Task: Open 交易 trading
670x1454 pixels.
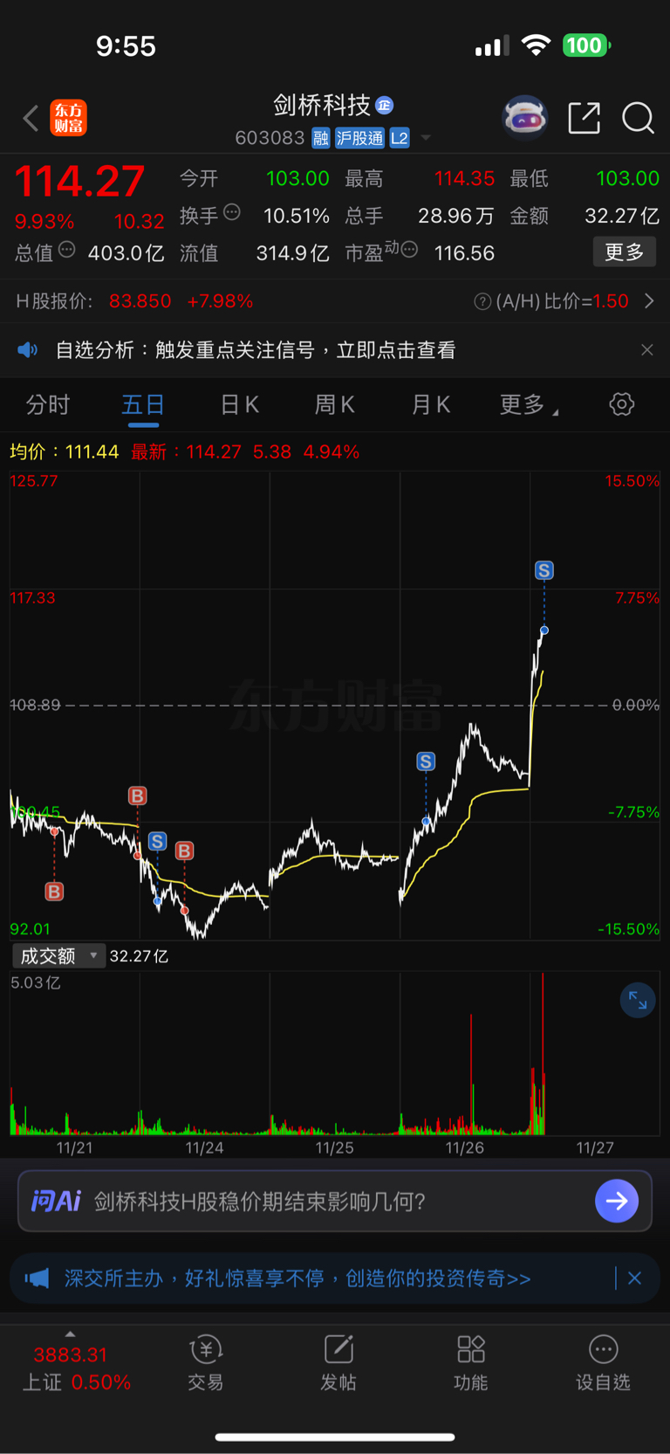Action: click(x=206, y=1363)
